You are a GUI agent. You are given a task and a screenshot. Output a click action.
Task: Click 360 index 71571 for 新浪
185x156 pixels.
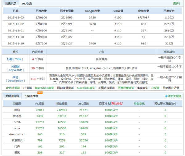(84, 110)
